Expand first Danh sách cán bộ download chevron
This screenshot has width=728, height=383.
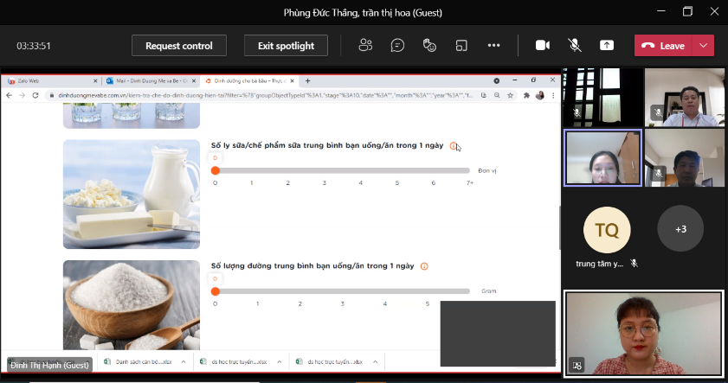point(183,362)
